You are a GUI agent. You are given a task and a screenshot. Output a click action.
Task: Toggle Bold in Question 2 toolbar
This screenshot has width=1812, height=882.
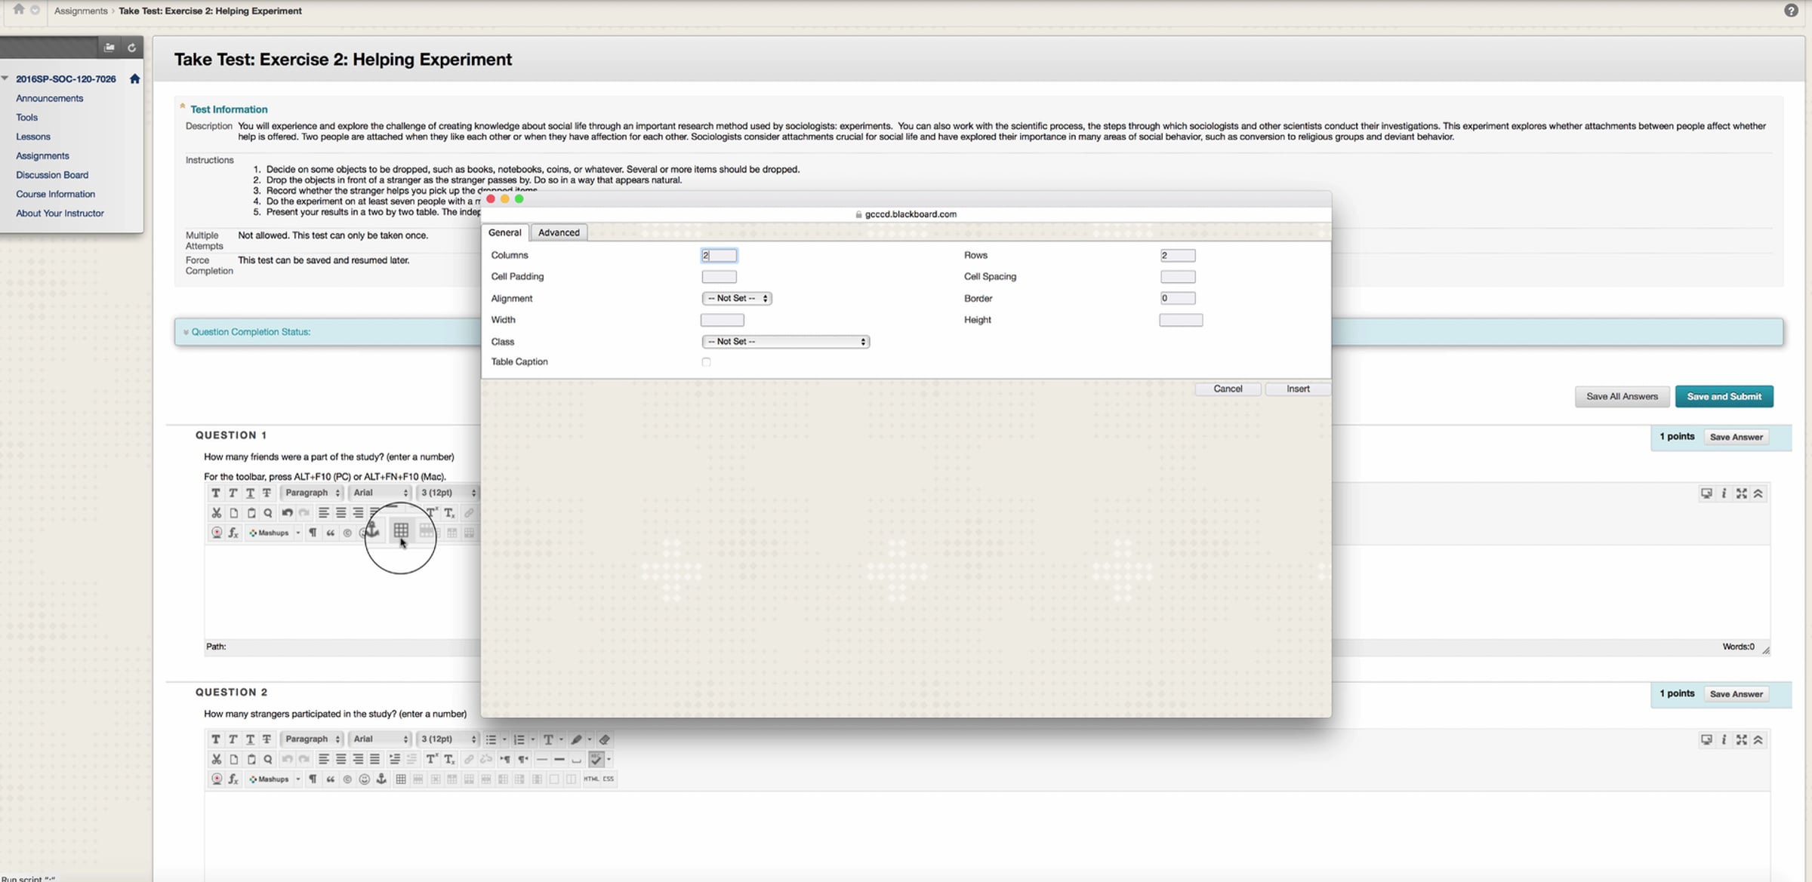point(216,739)
